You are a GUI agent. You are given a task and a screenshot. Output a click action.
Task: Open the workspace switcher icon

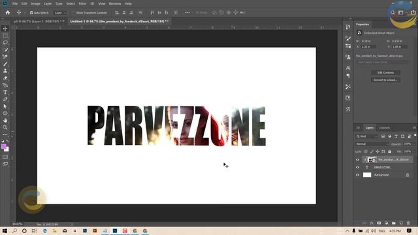tap(400, 12)
